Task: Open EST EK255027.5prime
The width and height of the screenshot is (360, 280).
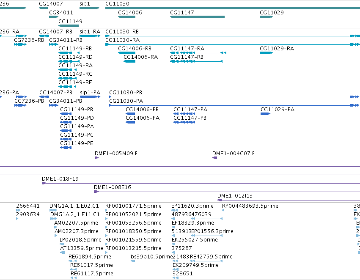Action: point(195,239)
